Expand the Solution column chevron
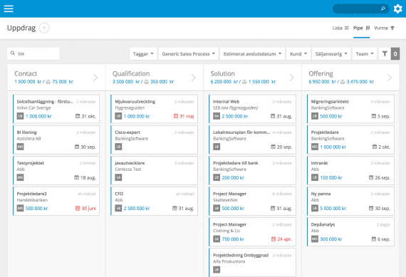 pyautogui.click(x=291, y=78)
